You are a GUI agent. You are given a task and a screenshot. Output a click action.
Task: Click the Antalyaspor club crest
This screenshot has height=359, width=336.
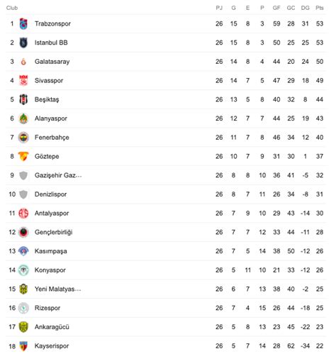(23, 214)
